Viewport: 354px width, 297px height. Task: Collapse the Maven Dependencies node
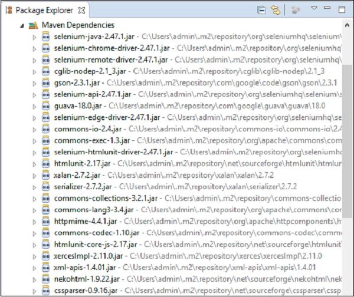[22, 26]
